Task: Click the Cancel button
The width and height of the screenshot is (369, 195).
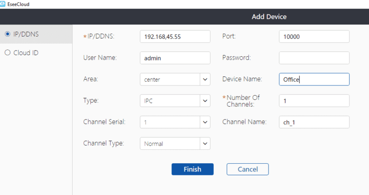Action: tap(247, 169)
